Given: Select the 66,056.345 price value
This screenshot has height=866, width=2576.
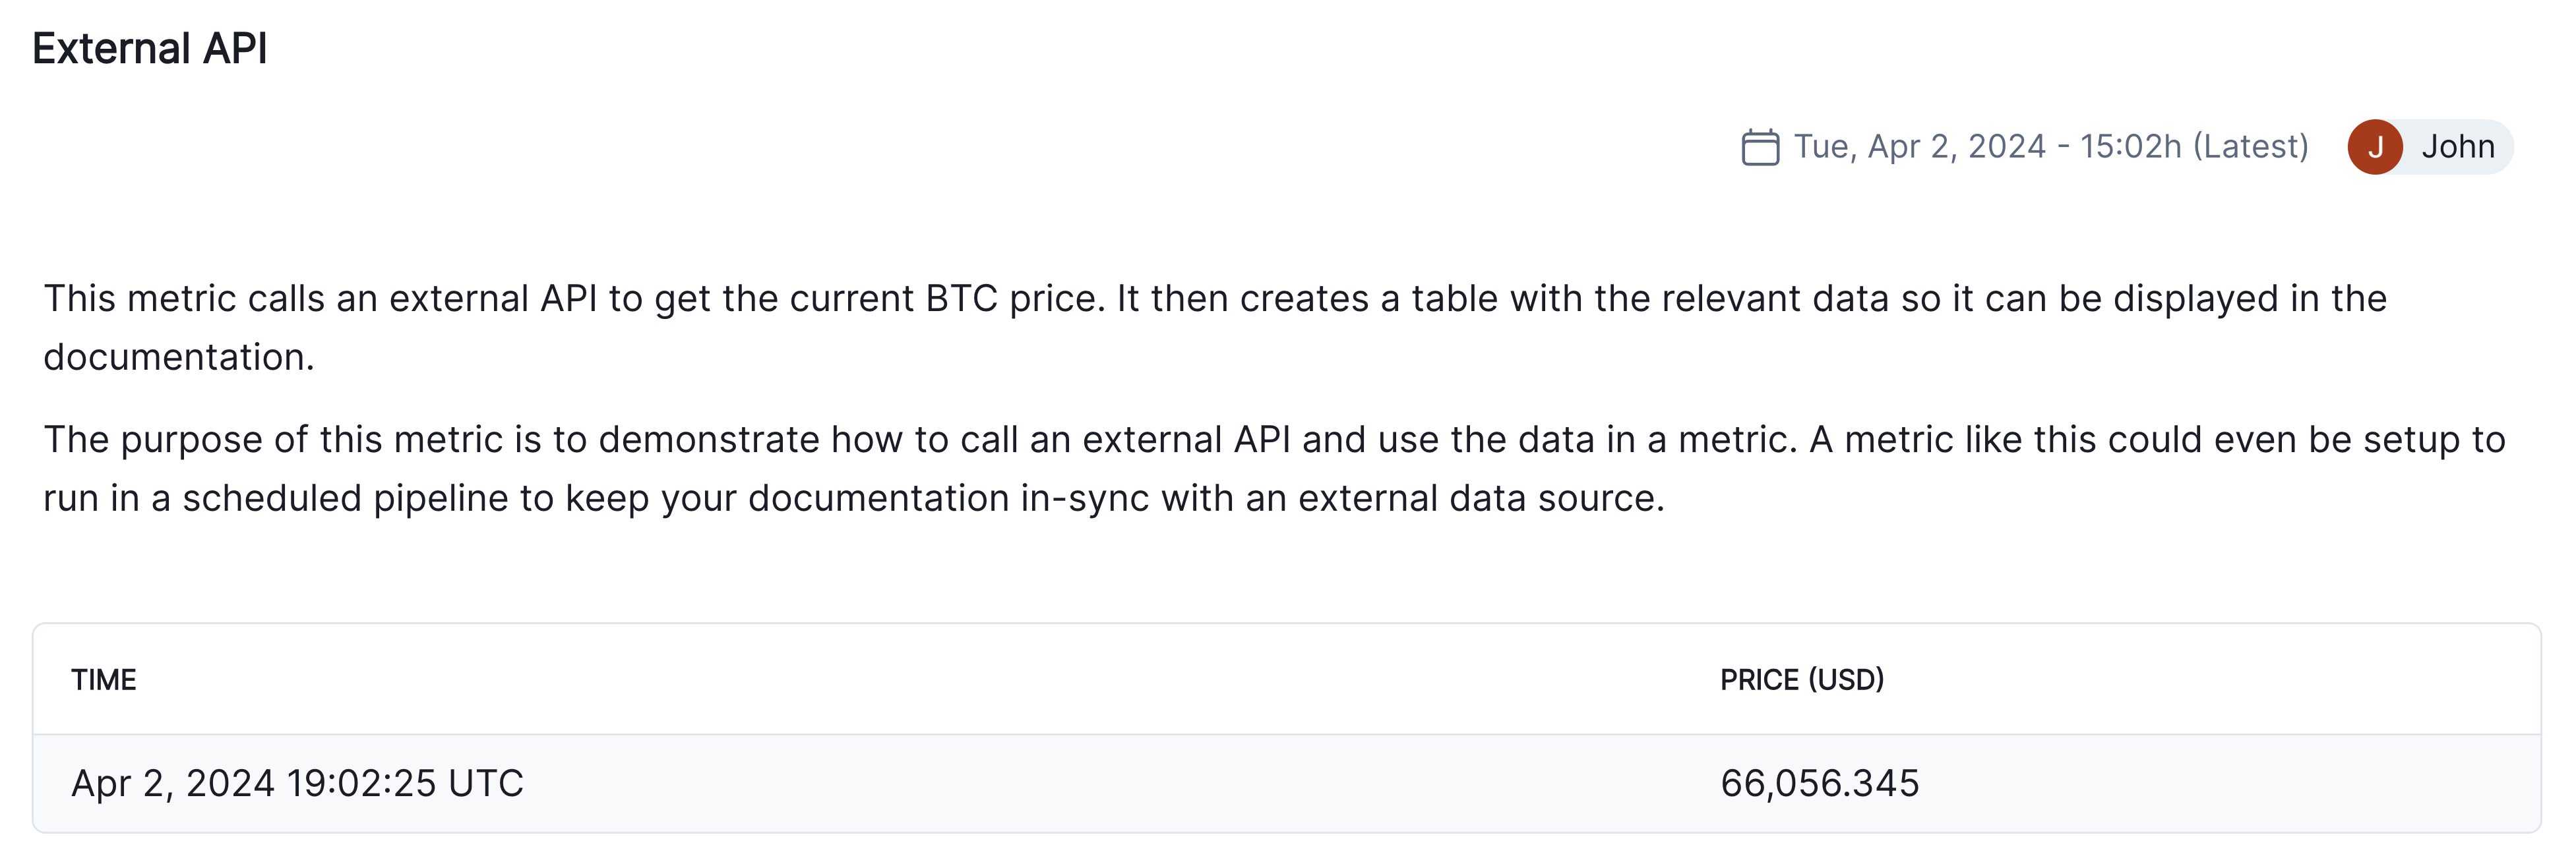Looking at the screenshot, I should [1819, 784].
